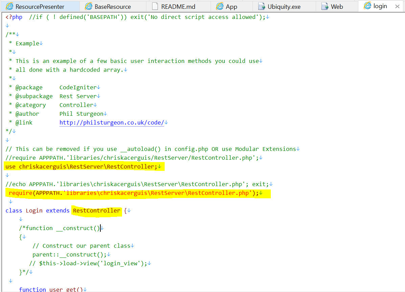Click the browser icon on the ResourcePresenter tab
Image resolution: width=405 pixels, height=292 pixels.
[x=10, y=6]
